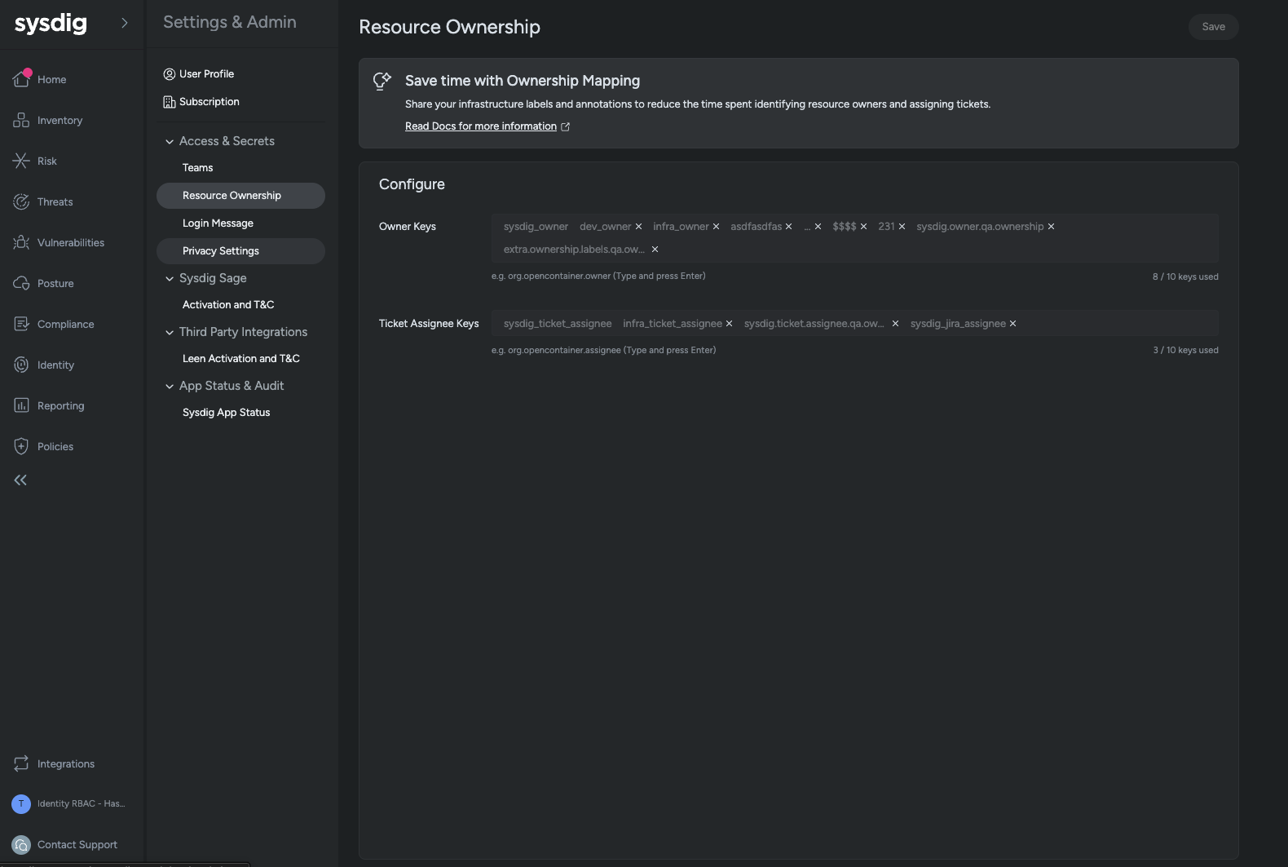The image size is (1288, 867).
Task: Collapse the Third Party Integrations group
Action: click(170, 333)
